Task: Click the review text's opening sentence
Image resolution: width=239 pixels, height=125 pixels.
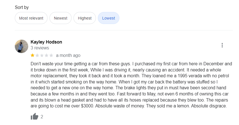Action: tap(84, 63)
